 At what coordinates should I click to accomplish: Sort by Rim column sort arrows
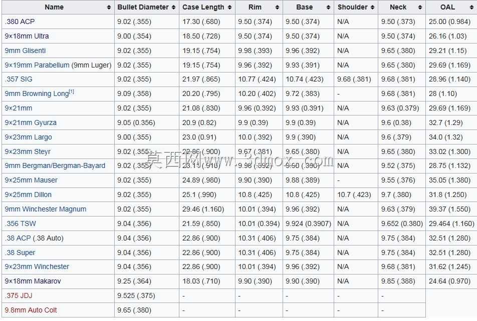tap(277, 7)
